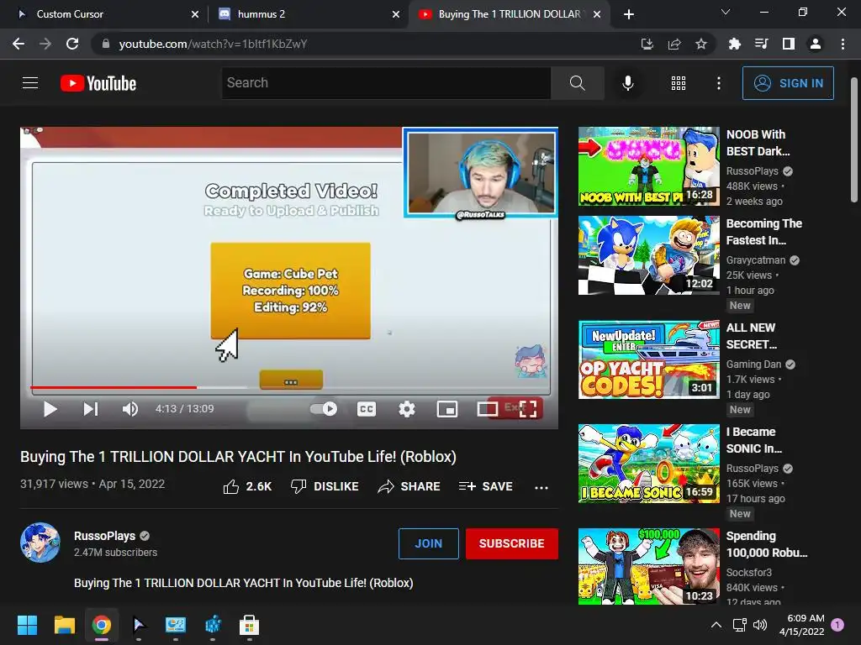Go to YouTube home via logo

(98, 83)
